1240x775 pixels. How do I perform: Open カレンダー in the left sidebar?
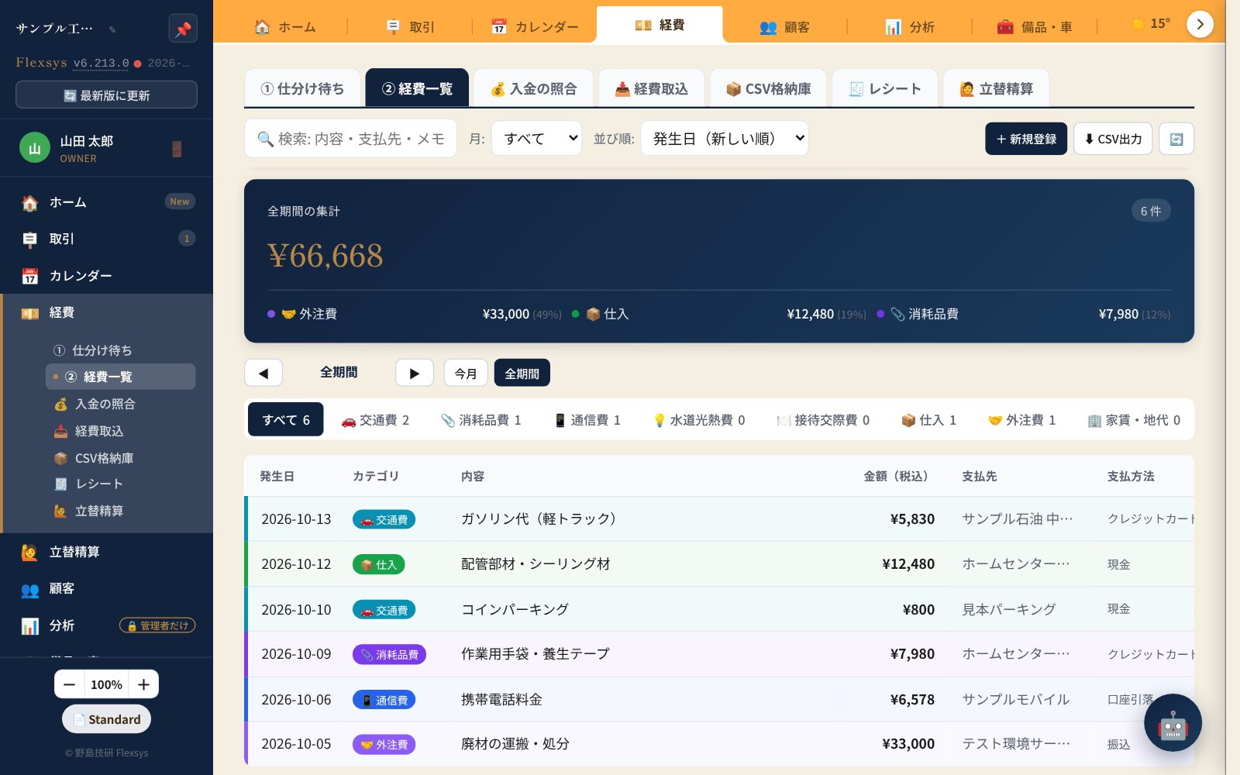pyautogui.click(x=106, y=276)
